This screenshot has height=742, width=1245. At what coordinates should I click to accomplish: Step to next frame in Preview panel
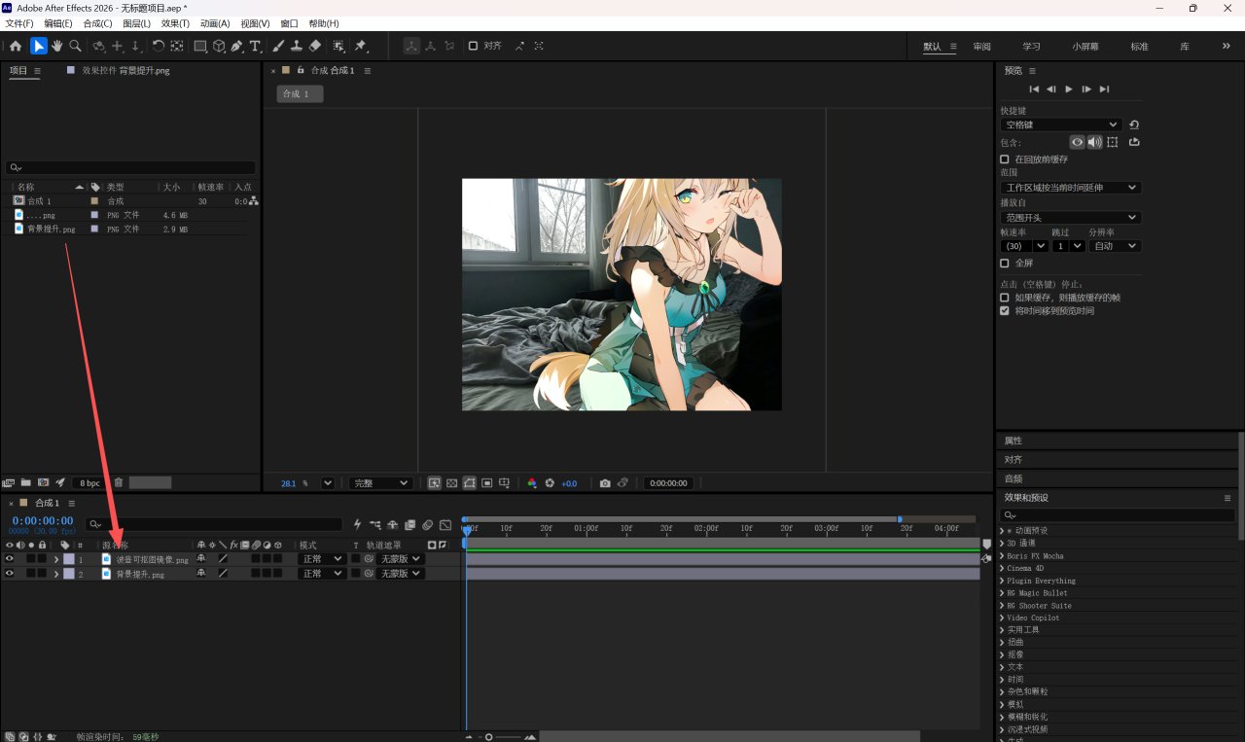click(1086, 88)
